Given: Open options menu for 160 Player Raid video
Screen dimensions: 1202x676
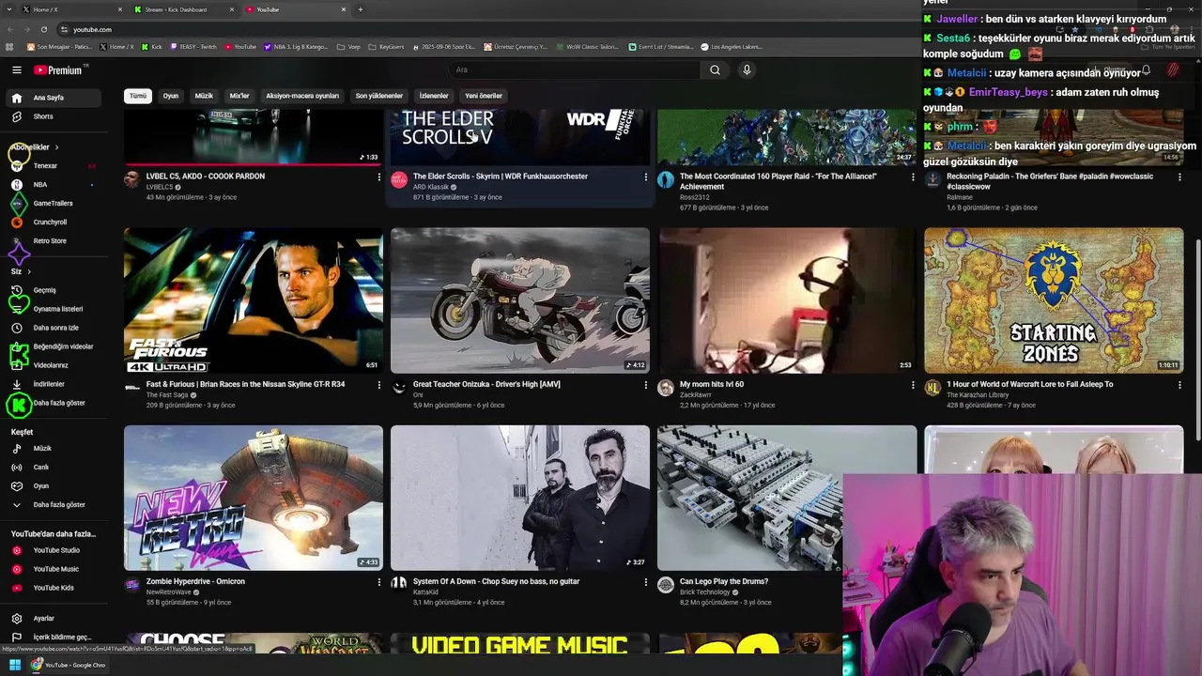Looking at the screenshot, I should click(x=913, y=177).
